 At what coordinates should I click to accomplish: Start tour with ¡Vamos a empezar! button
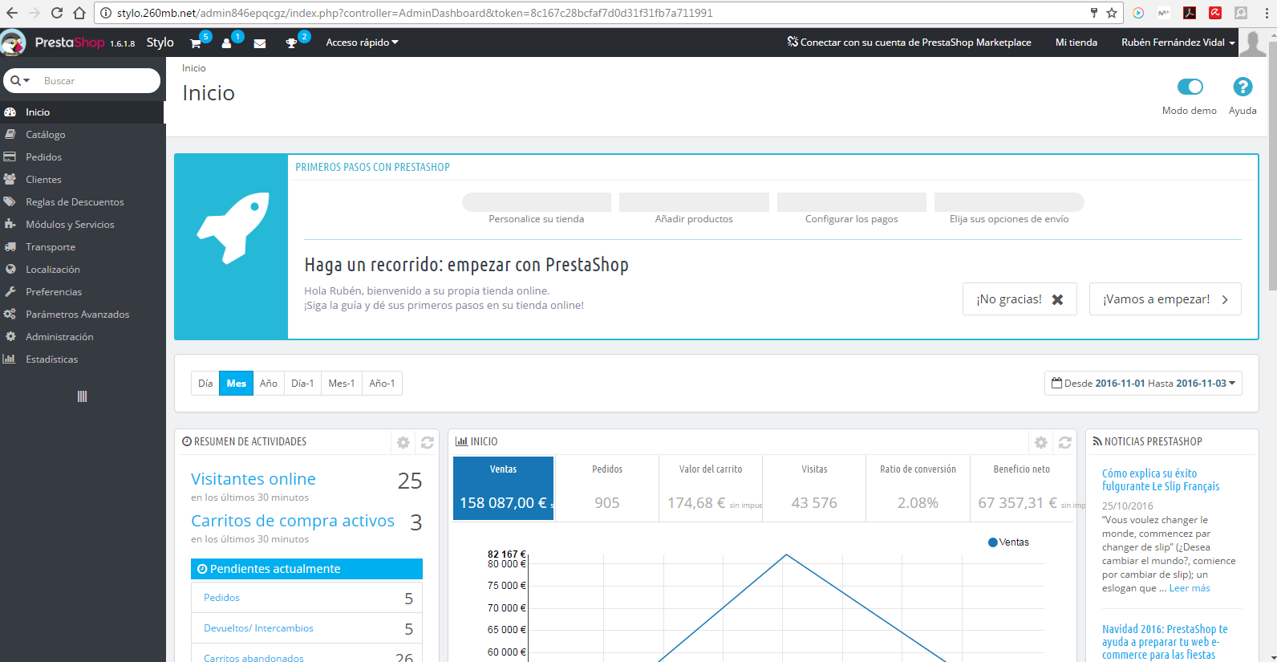click(x=1166, y=299)
